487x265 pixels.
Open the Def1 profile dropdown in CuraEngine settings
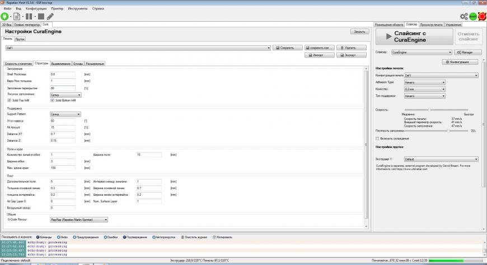[138, 48]
